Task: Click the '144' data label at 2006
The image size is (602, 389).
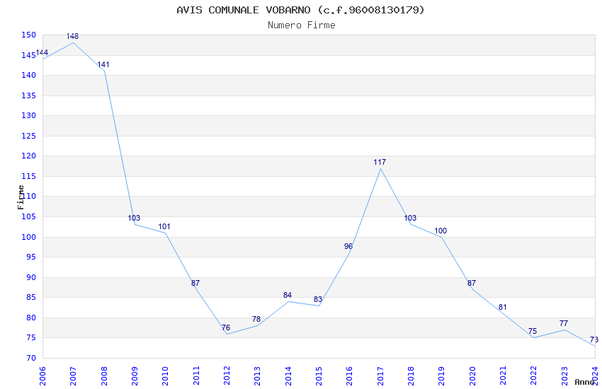Action: [42, 52]
